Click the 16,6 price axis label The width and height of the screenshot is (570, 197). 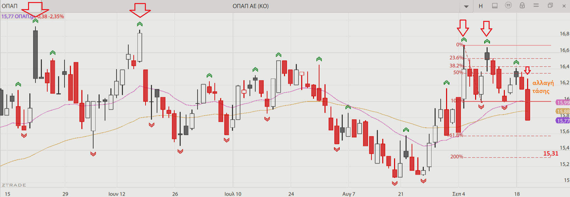pyautogui.click(x=565, y=50)
